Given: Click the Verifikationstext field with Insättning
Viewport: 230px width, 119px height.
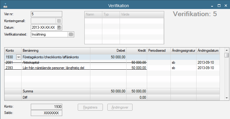Looking at the screenshot, I should click(49, 34).
